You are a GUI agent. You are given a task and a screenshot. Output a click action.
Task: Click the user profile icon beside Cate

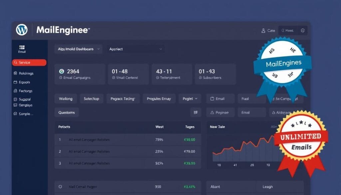point(263,31)
